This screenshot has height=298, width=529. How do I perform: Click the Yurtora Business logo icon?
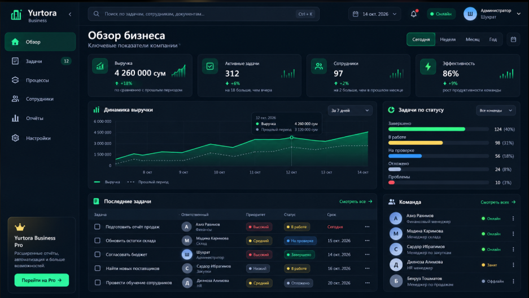16,15
